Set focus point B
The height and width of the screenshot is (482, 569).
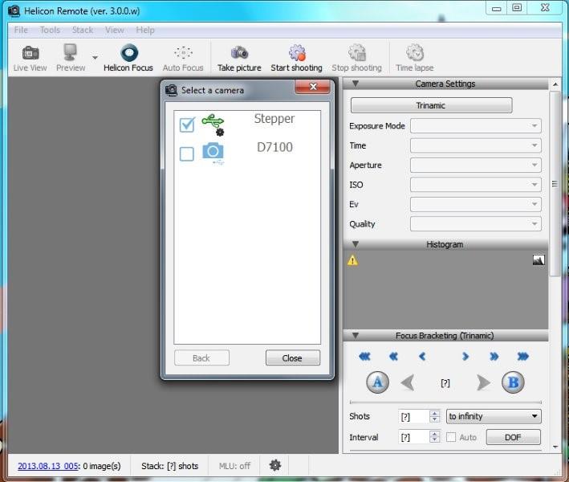513,382
